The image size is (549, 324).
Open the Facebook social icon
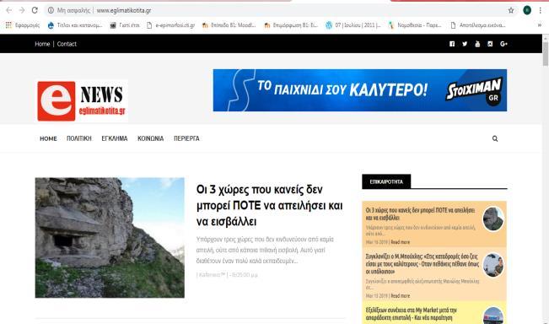tap(452, 44)
